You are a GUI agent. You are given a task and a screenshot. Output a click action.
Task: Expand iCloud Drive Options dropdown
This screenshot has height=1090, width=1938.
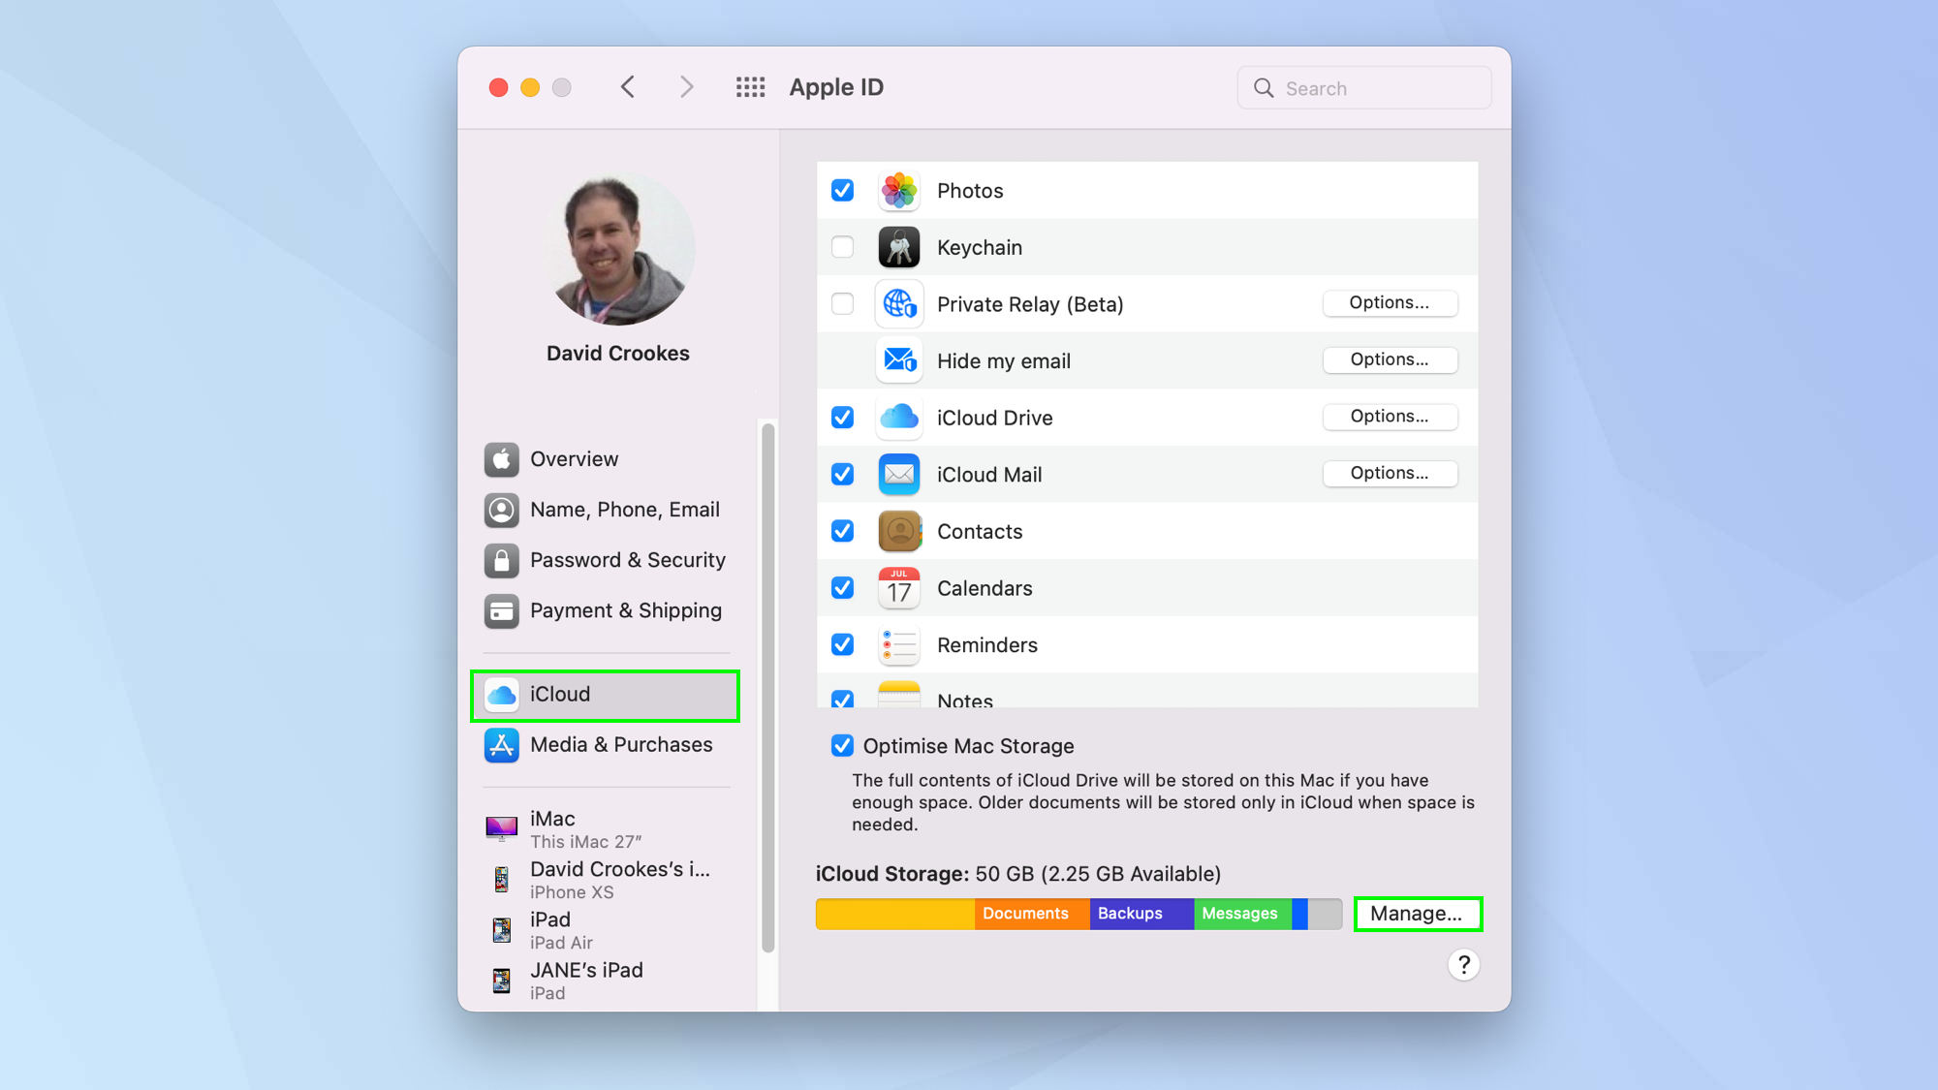(x=1390, y=417)
